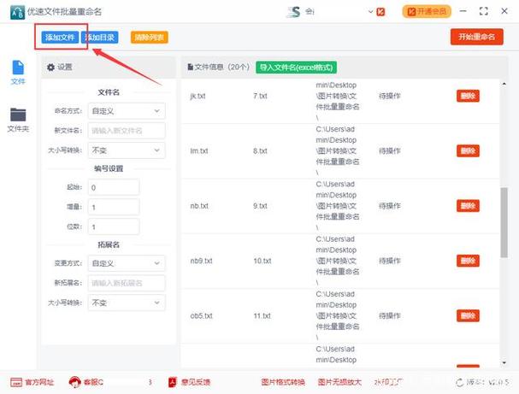The width and height of the screenshot is (519, 394).
Task: Open 大小写转换 dropdown under 拓展名 section
Action: click(x=127, y=303)
